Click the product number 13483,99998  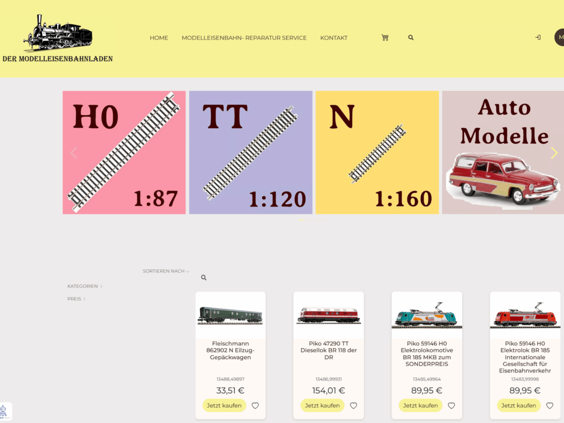[x=525, y=379]
